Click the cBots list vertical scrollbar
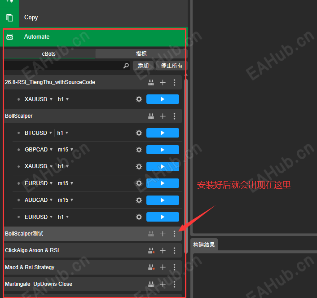This screenshot has height=298, width=317. 186,166
